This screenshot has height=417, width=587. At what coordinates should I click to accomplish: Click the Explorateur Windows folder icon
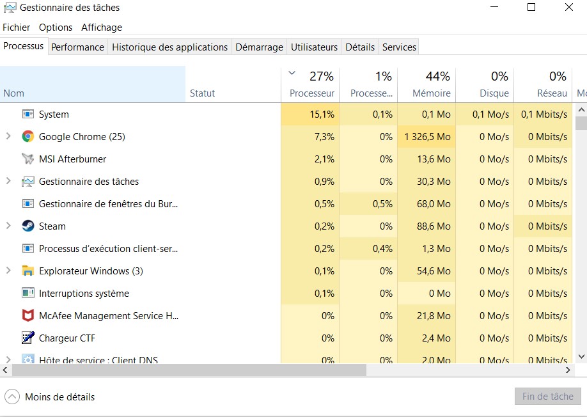pos(28,271)
